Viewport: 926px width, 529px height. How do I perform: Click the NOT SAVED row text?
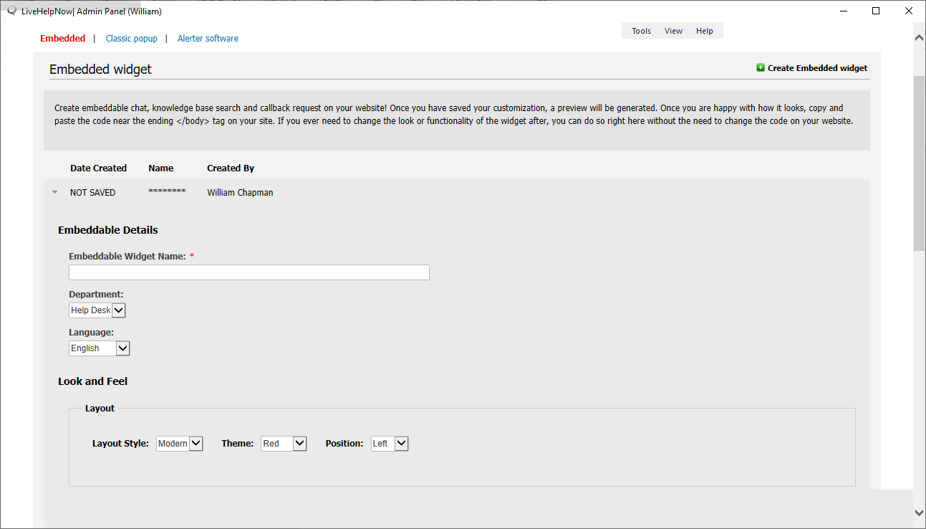[x=92, y=193]
